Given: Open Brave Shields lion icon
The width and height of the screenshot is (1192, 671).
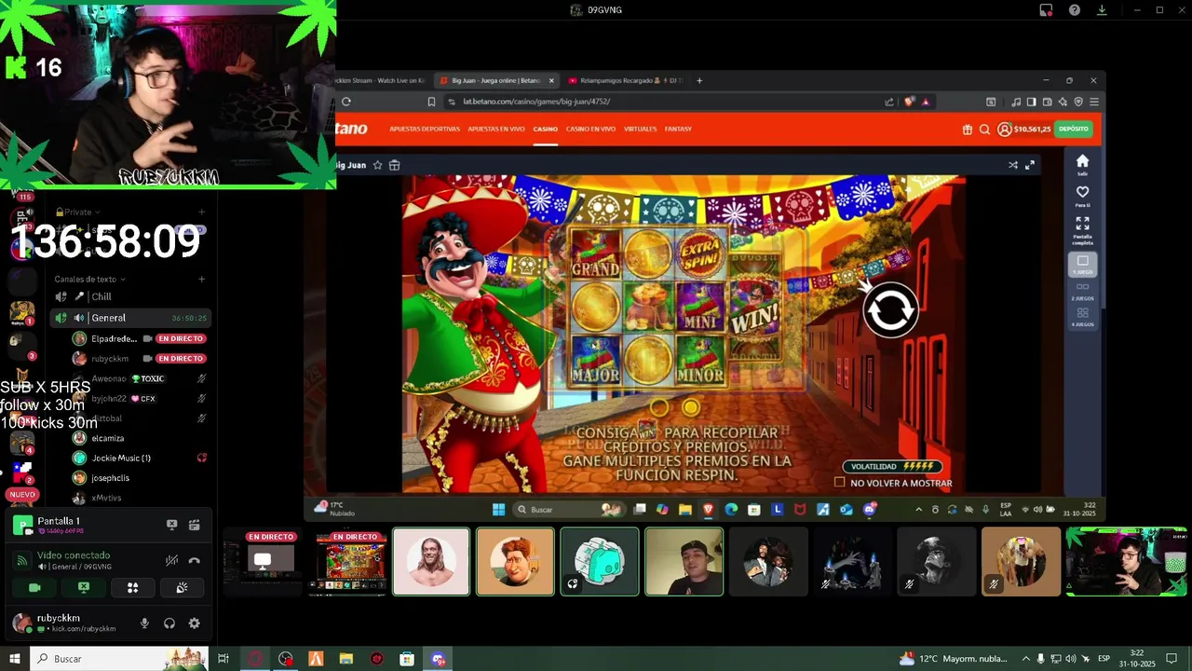Looking at the screenshot, I should point(911,102).
